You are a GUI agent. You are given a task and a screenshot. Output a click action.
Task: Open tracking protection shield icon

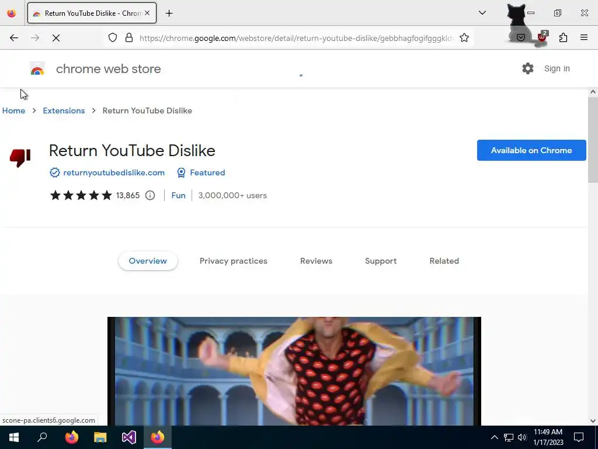coord(113,37)
